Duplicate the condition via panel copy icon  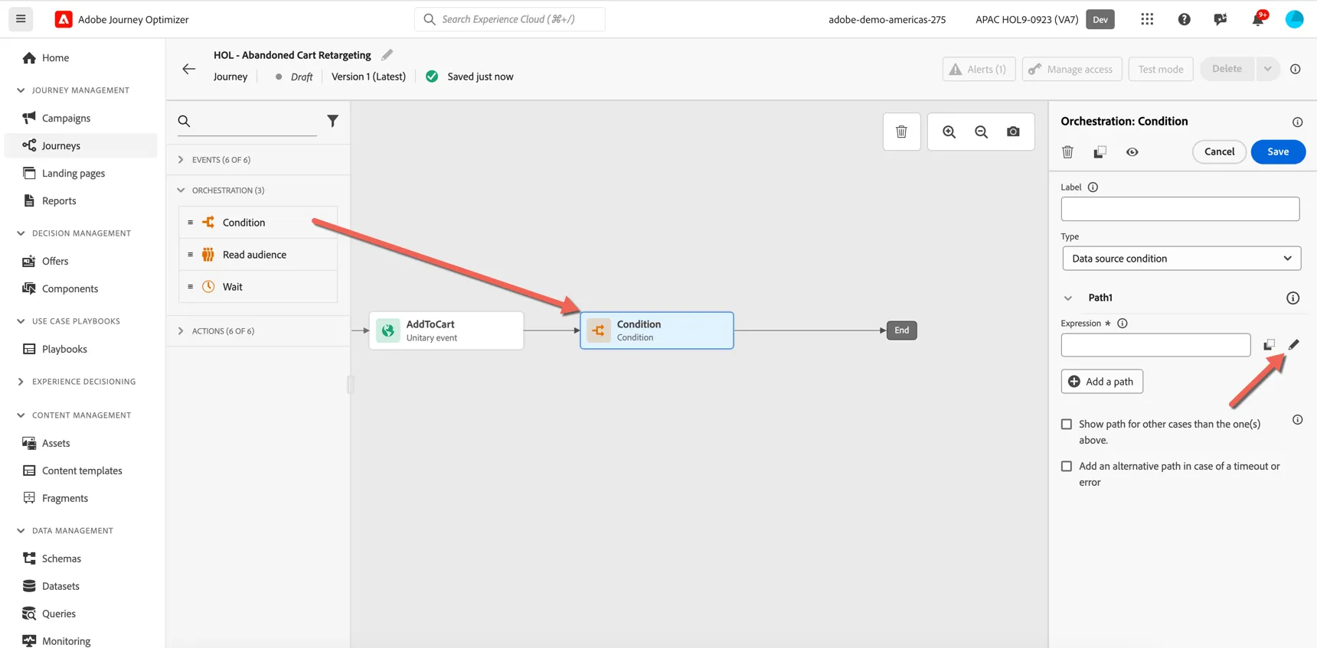(x=1100, y=152)
